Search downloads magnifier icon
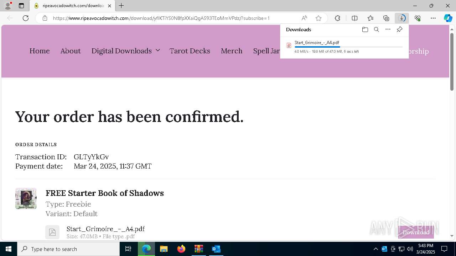 click(376, 30)
